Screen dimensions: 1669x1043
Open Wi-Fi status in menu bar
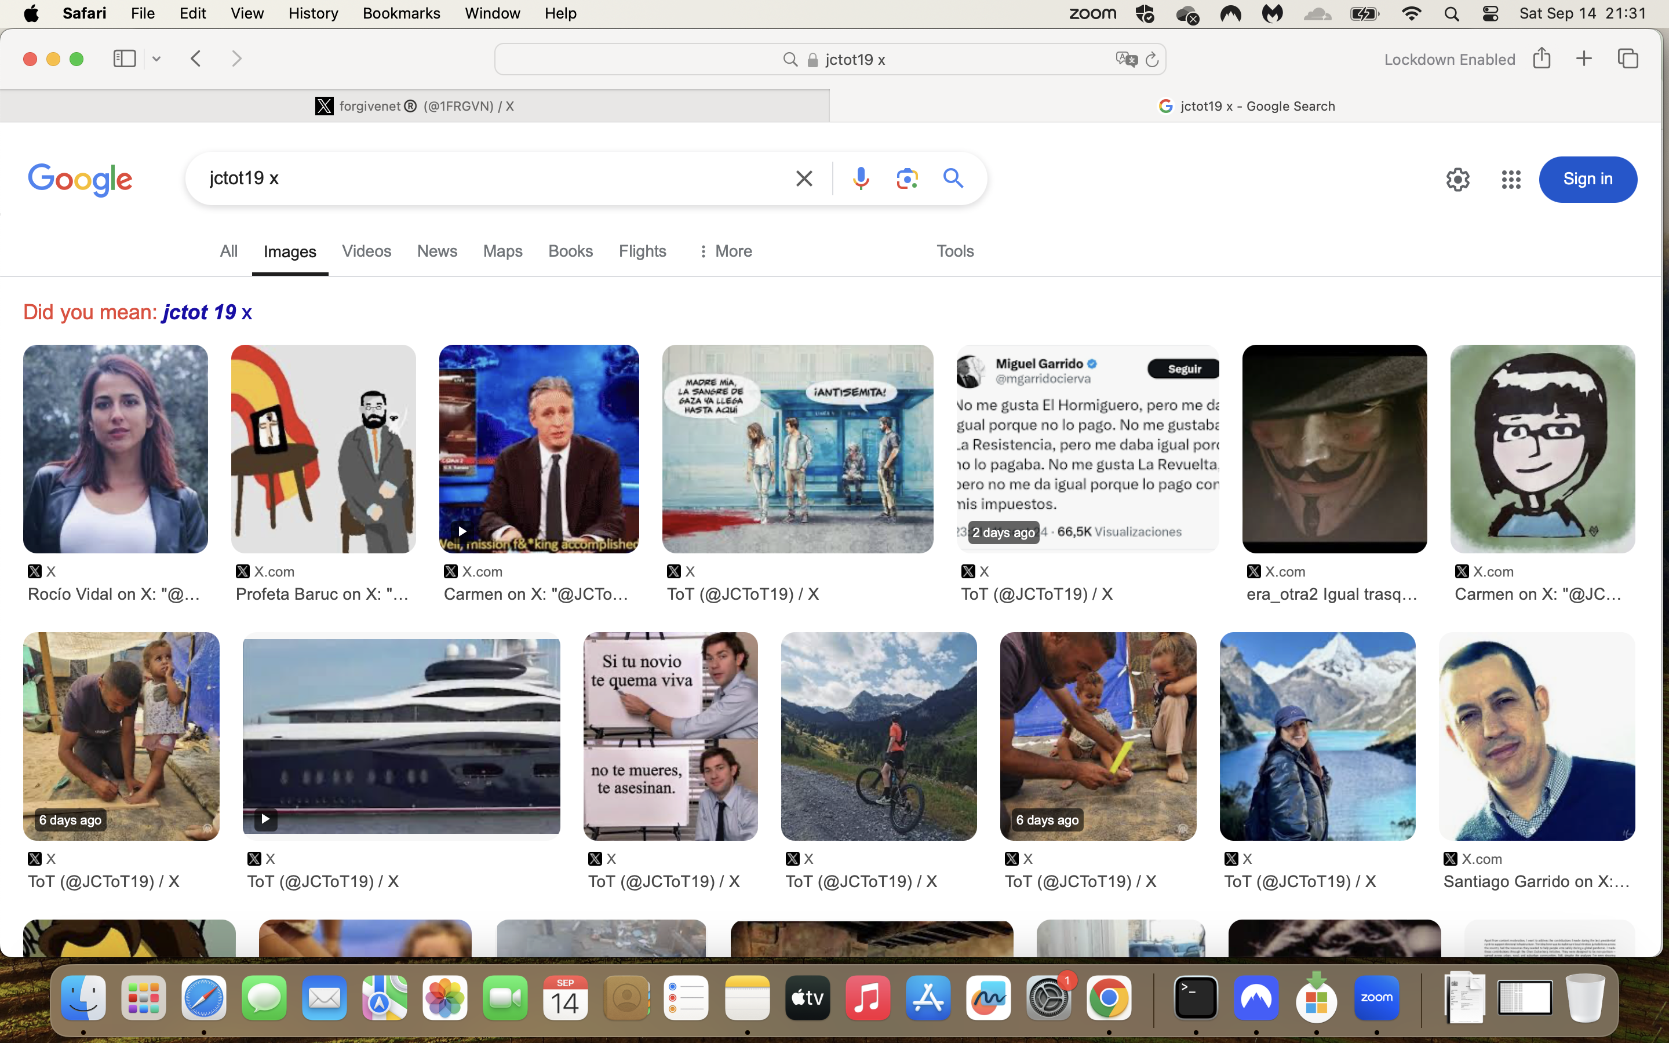1411,14
